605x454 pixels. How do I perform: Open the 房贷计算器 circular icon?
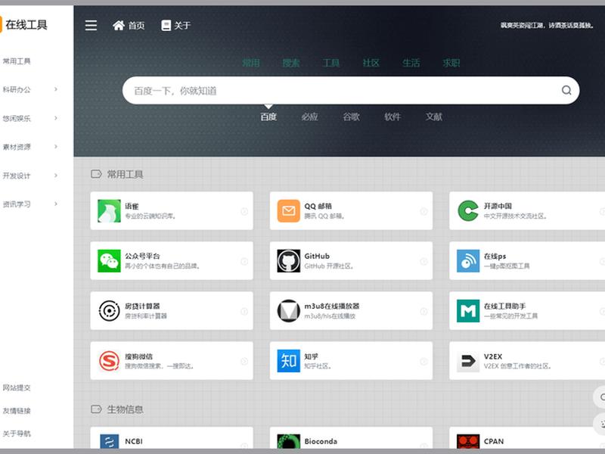point(109,311)
